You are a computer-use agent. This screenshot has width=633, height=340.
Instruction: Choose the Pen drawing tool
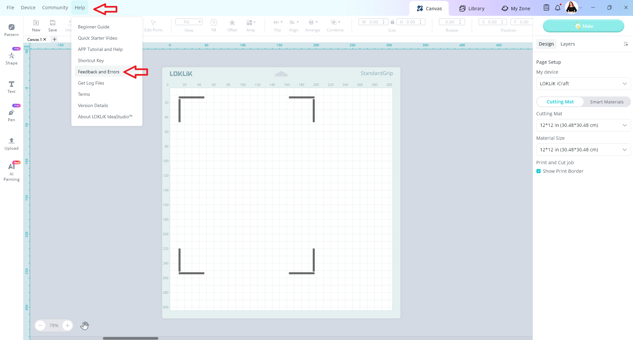tap(11, 115)
